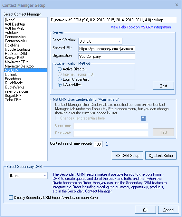Image resolution: width=182 pixels, height=217 pixels.
Task: Select QuoteWerks entry
Action: pyautogui.click(x=25, y=87)
